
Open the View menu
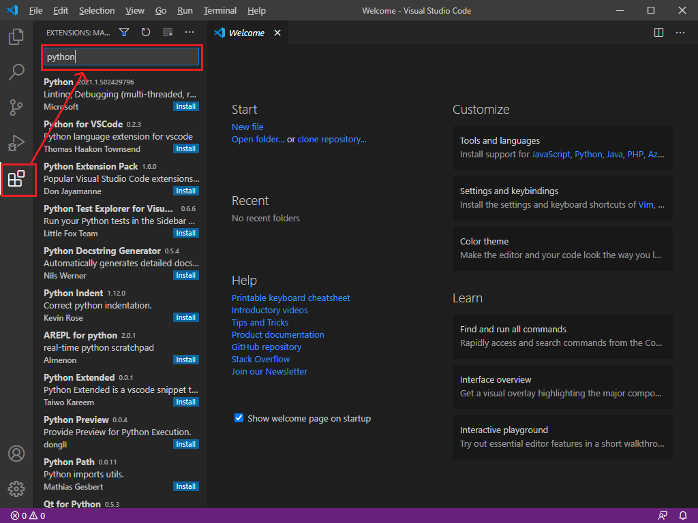click(135, 11)
